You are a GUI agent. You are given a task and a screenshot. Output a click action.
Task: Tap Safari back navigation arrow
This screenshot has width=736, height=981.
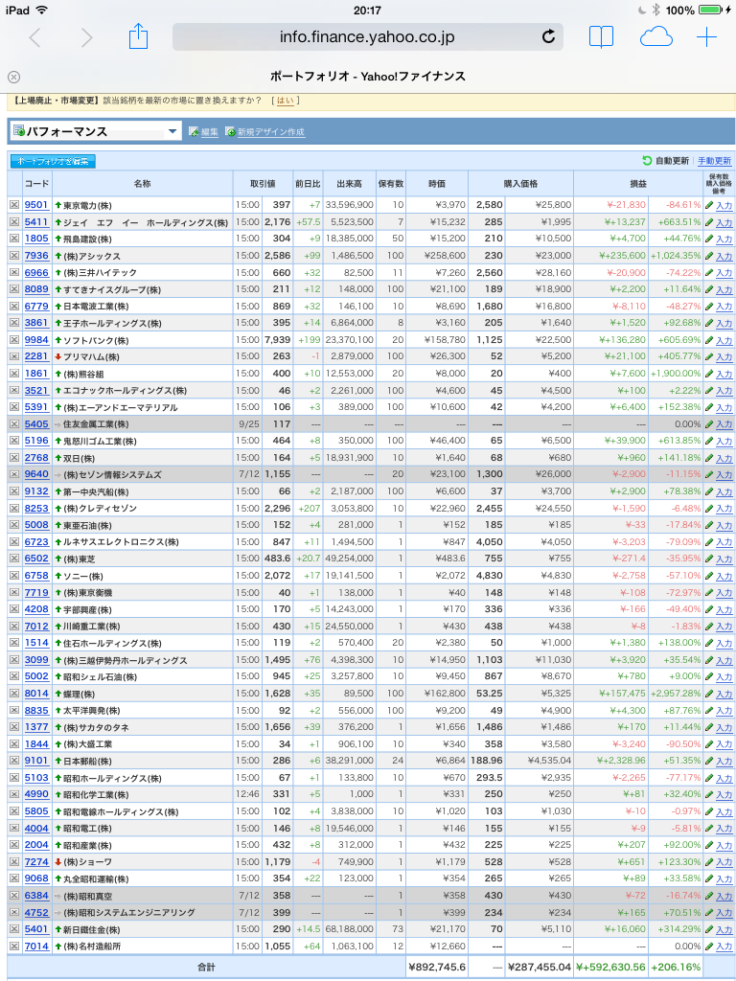35,38
